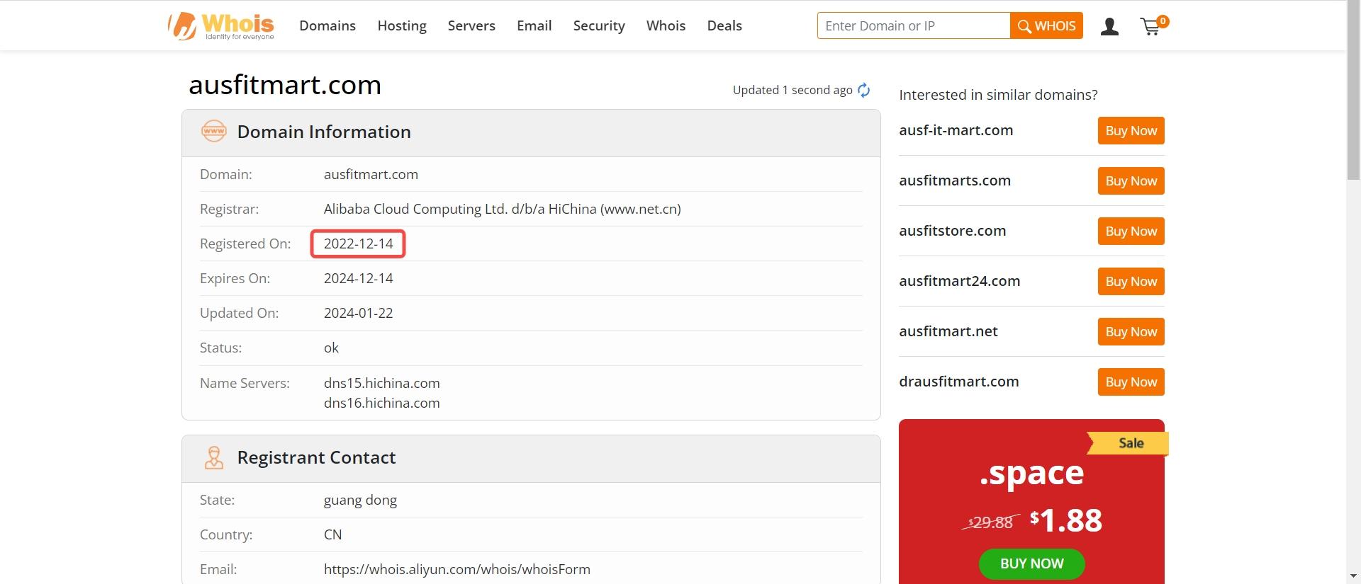Click the Interested in similar domains heading
This screenshot has width=1361, height=584.
[998, 95]
